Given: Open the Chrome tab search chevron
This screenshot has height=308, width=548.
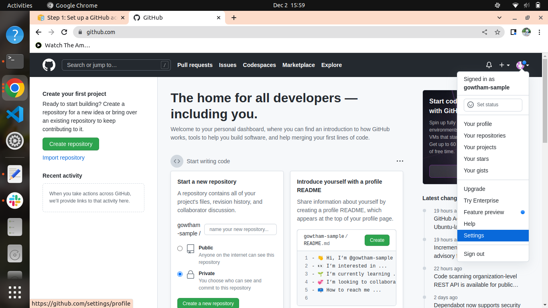Looking at the screenshot, I should click(x=499, y=18).
